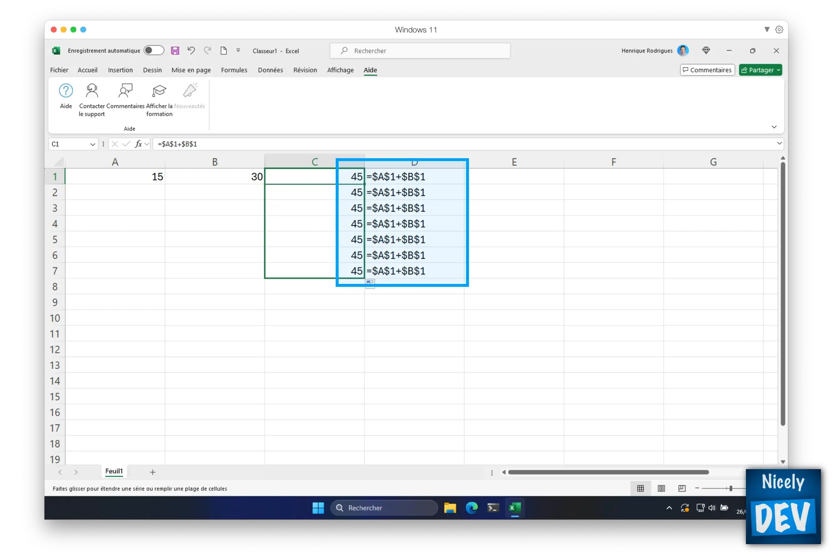Add a new sheet plus icon
The height and width of the screenshot is (557, 833).
[152, 472]
